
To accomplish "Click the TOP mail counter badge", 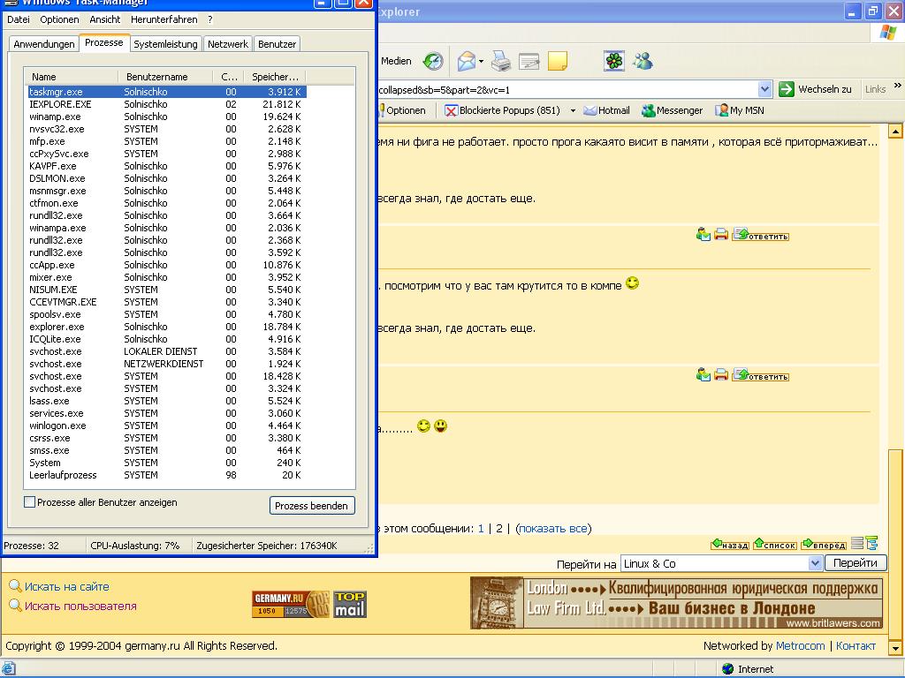I will pos(350,604).
